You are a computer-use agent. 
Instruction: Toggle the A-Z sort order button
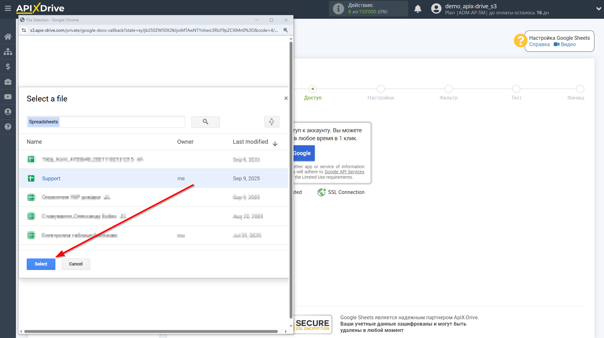271,122
